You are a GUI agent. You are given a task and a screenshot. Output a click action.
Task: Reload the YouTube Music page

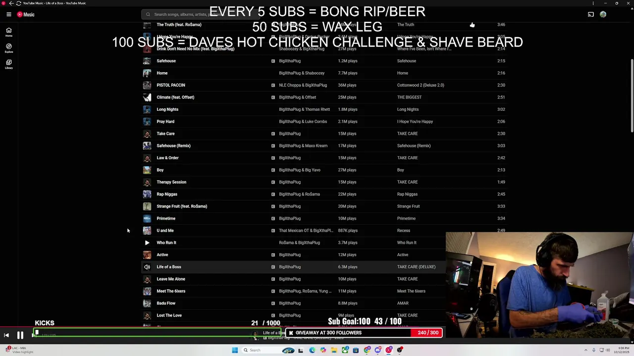18,3
